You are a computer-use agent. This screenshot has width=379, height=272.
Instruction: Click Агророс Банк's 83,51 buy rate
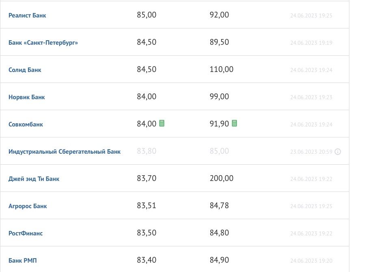(x=146, y=206)
